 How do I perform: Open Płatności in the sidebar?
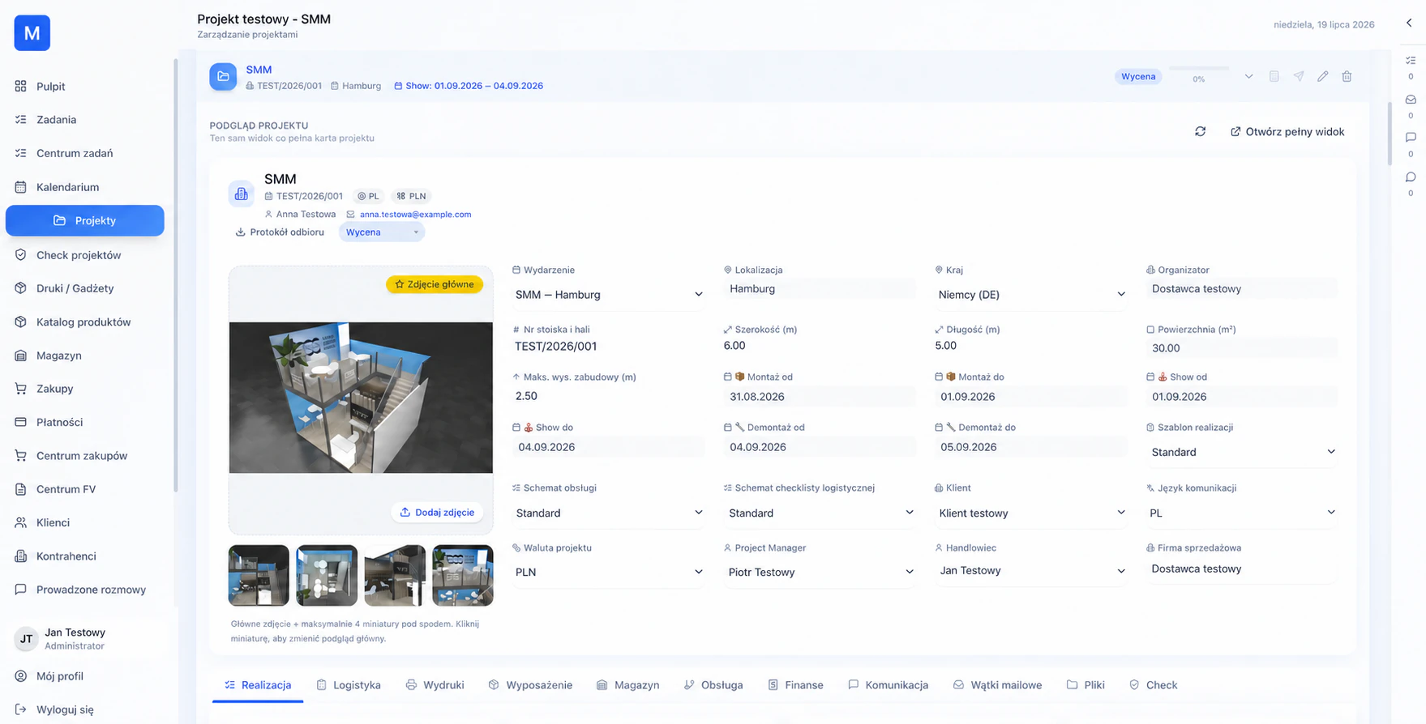pyautogui.click(x=87, y=422)
